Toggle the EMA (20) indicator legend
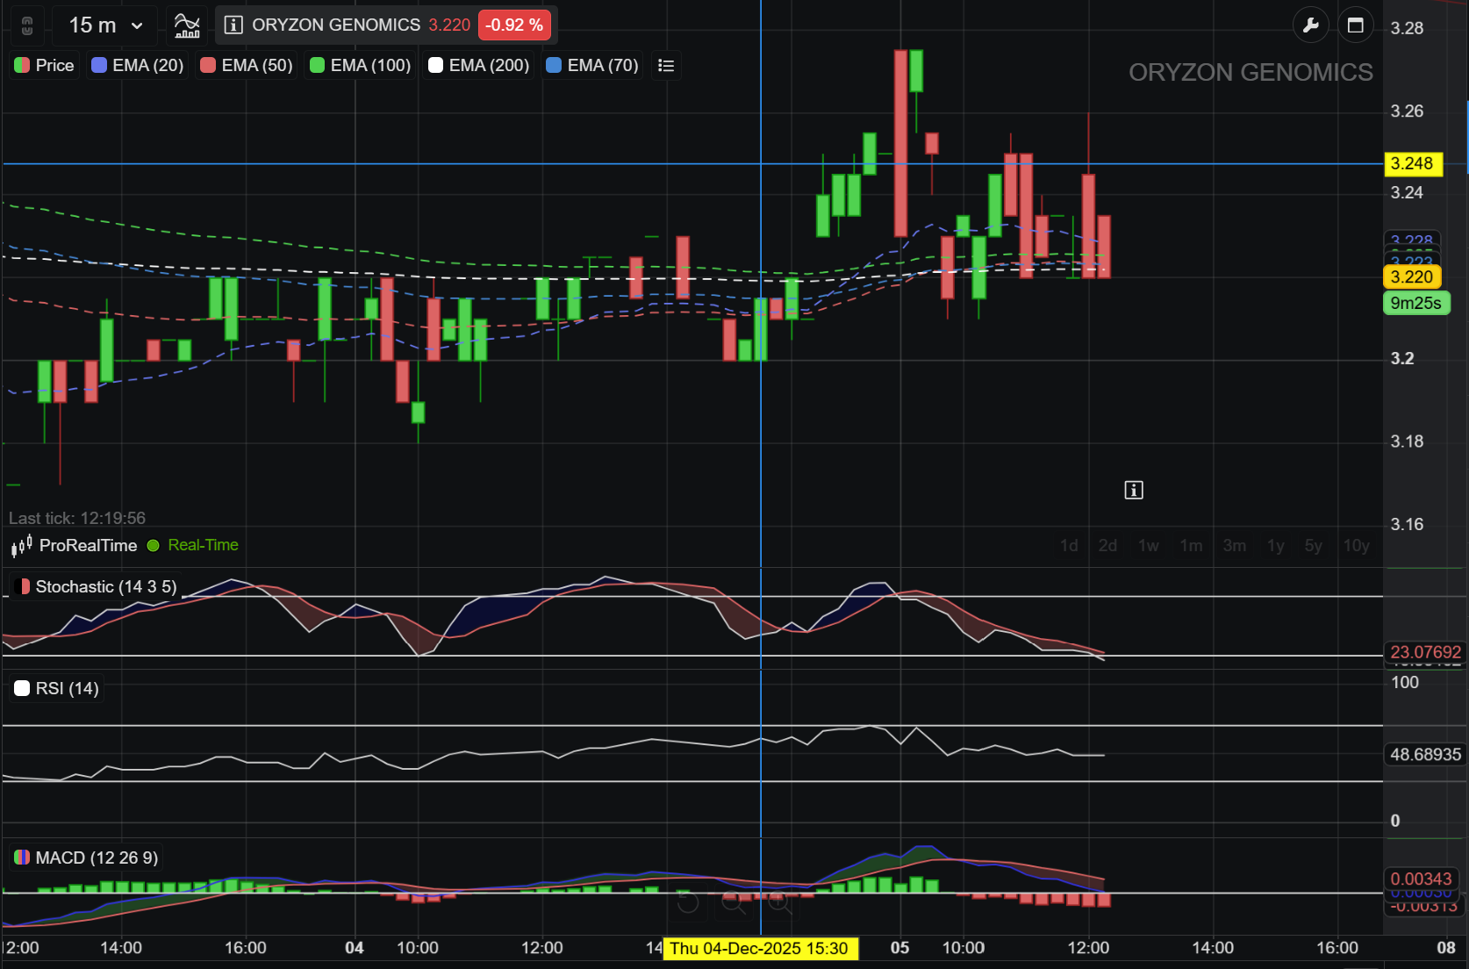 tap(138, 66)
